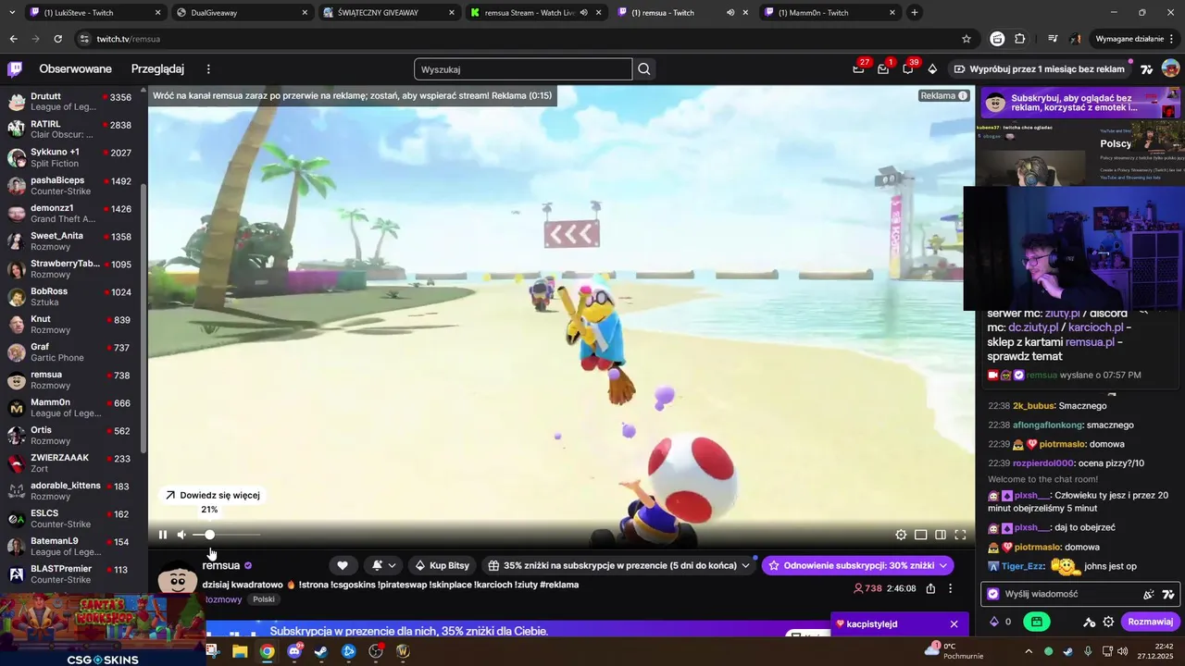Click the Dowiedz się więcej ad link

213,495
